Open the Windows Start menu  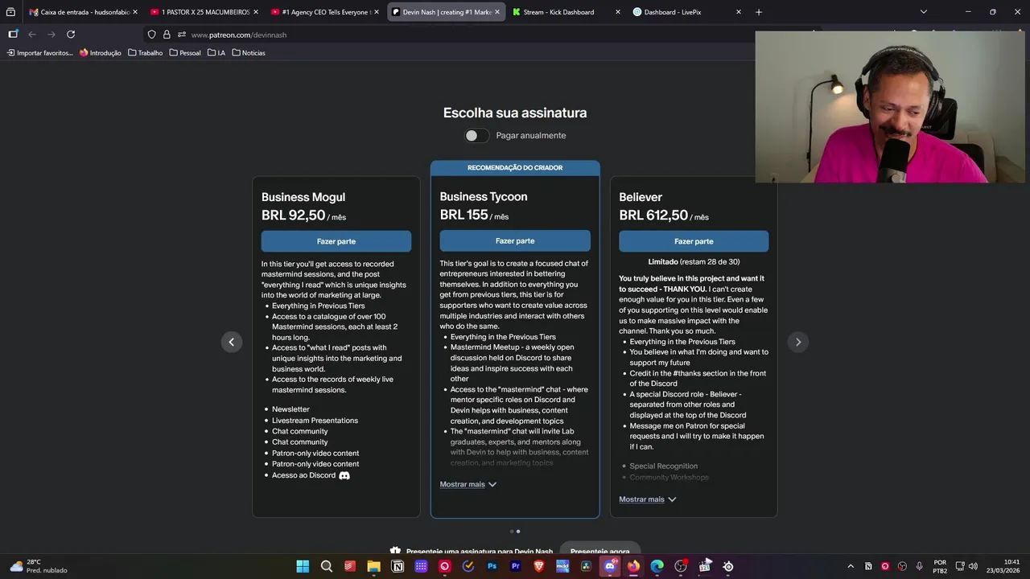[x=303, y=566]
